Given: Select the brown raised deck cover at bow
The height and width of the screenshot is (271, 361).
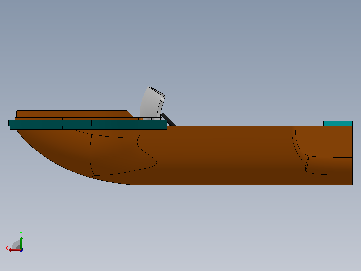Looking at the screenshot, I should [75, 114].
